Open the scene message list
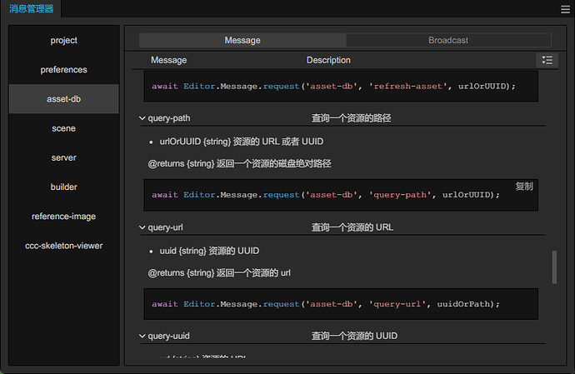Screen dimensions: 575x374 click(64, 128)
